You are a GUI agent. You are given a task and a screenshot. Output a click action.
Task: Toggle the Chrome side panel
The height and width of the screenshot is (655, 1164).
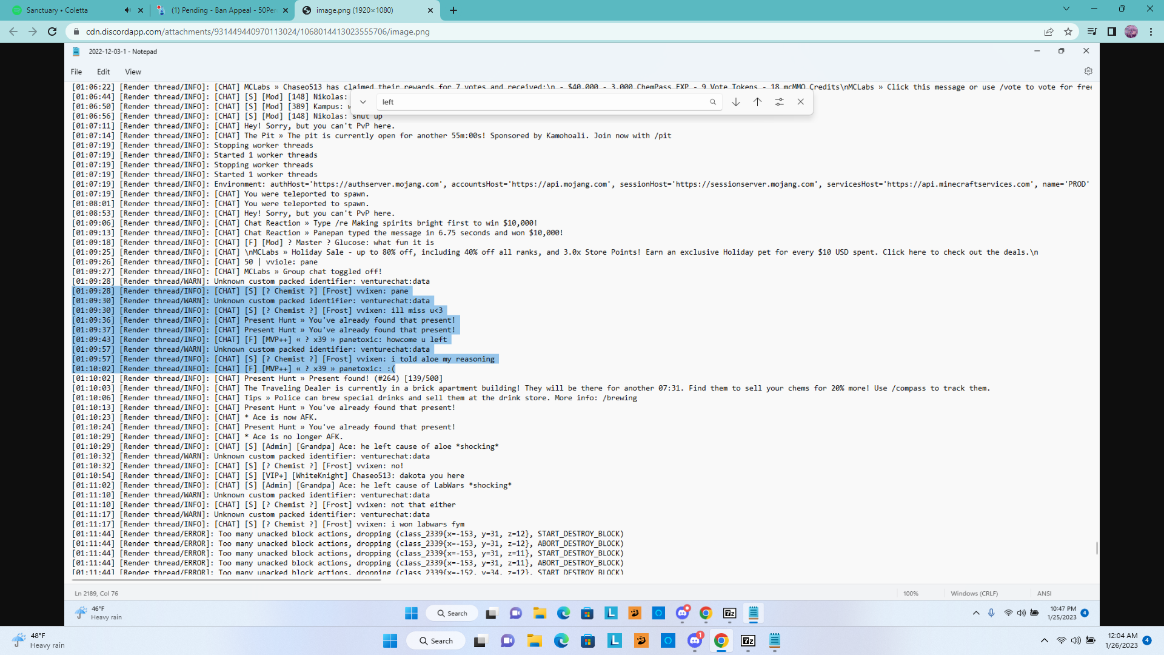pyautogui.click(x=1111, y=32)
